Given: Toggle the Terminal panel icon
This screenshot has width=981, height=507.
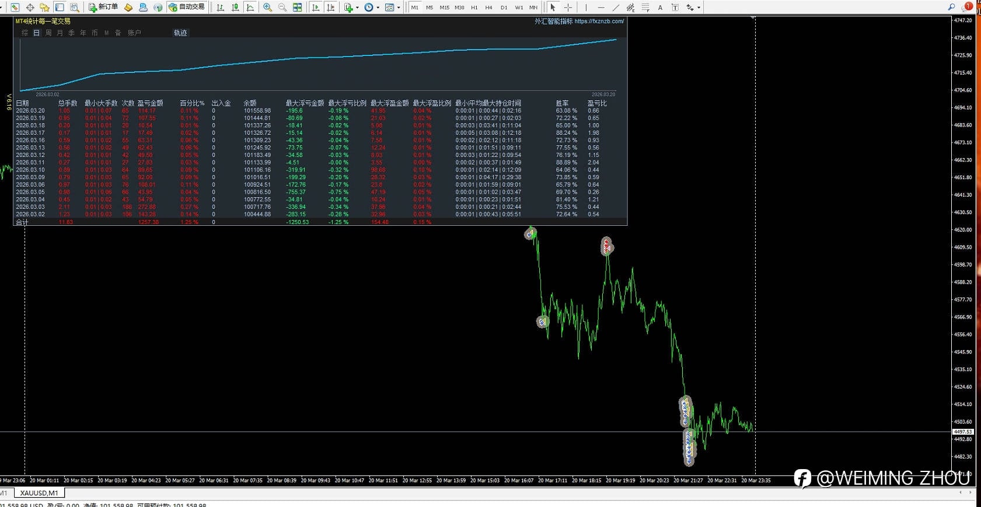Looking at the screenshot, I should [x=60, y=7].
